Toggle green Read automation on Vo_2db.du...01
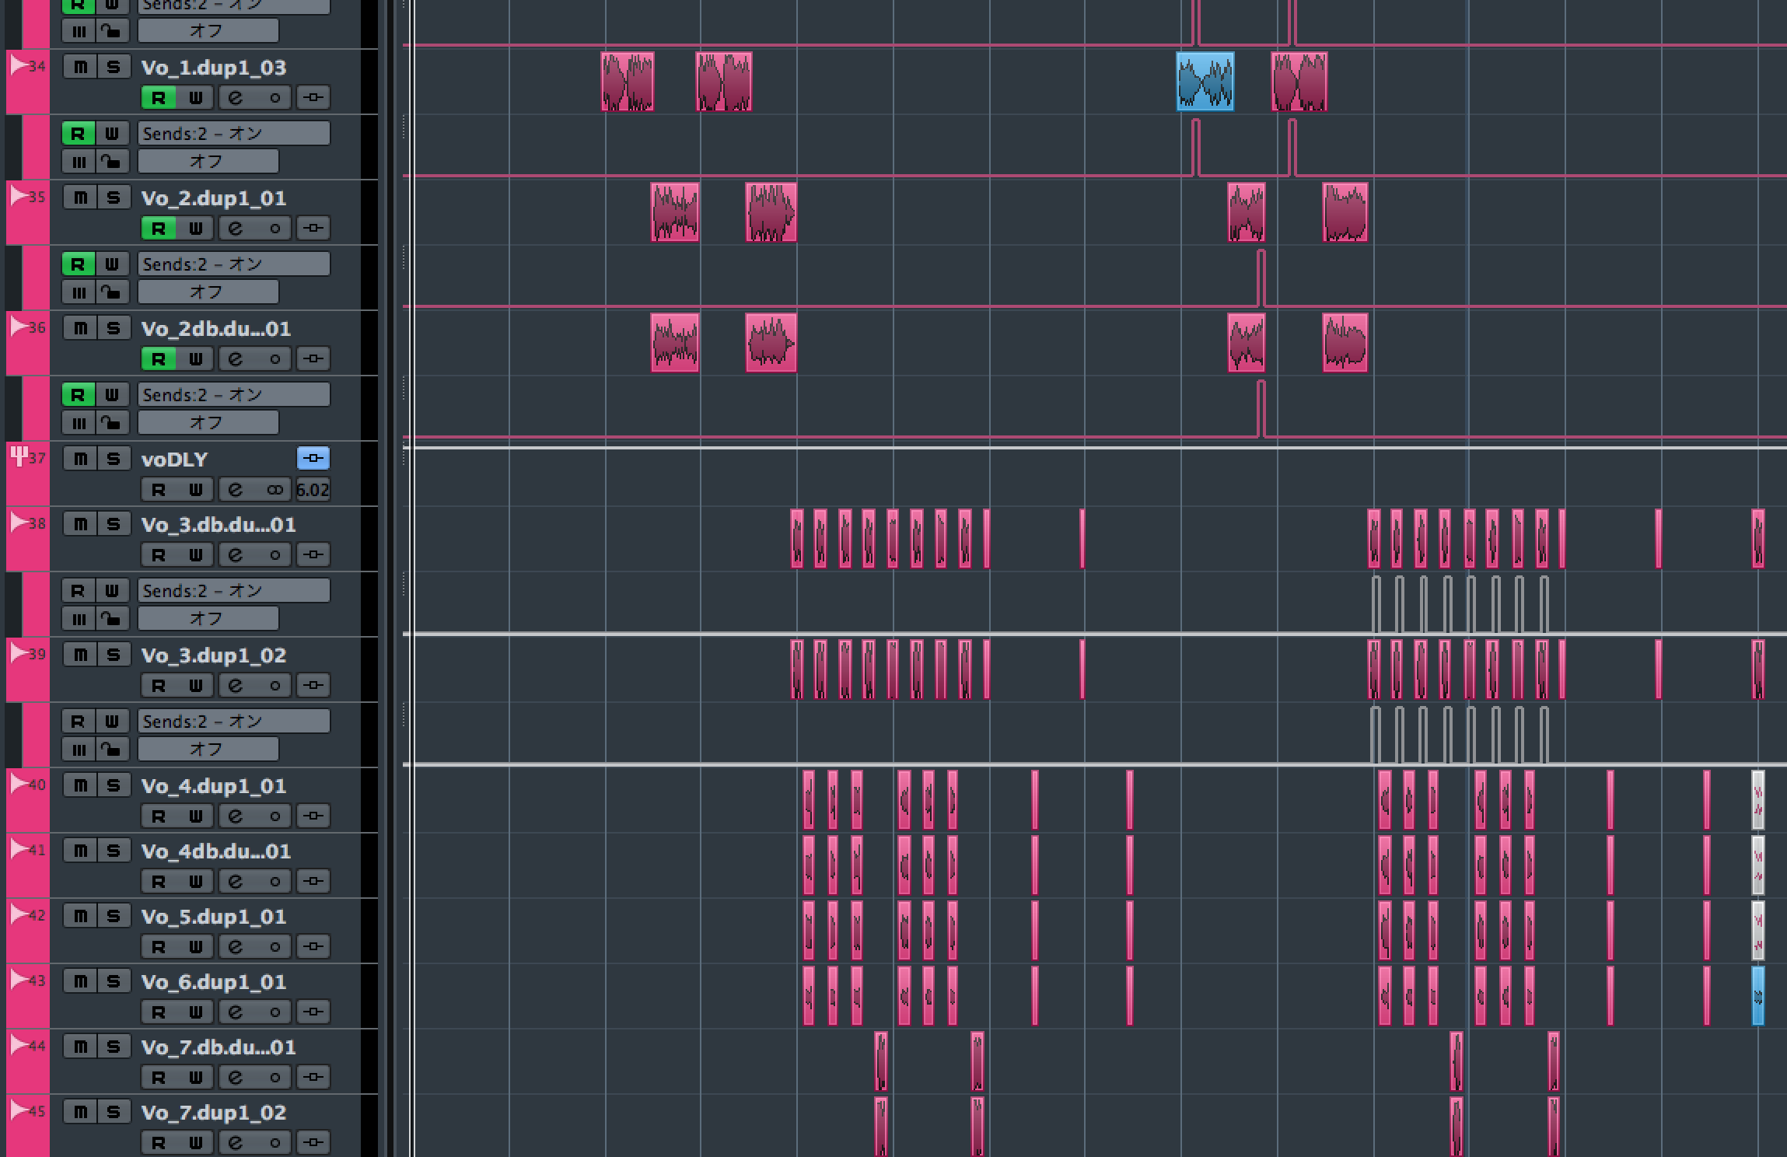1787x1157 pixels. pyautogui.click(x=158, y=359)
